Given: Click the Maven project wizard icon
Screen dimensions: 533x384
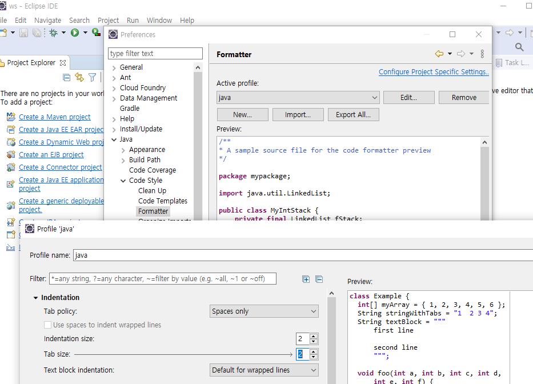Looking at the screenshot, I should (11, 117).
